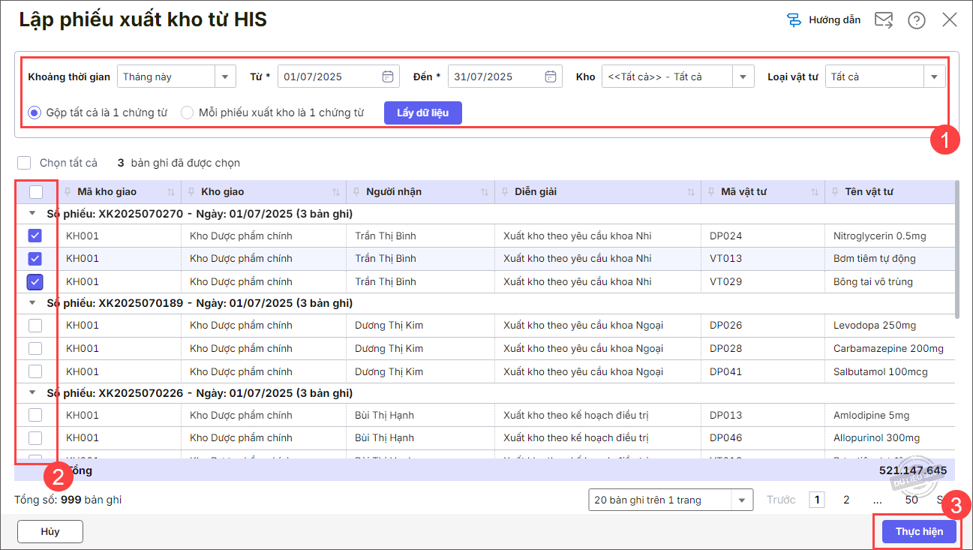Open the Khoảng thời gian dropdown

pos(225,77)
